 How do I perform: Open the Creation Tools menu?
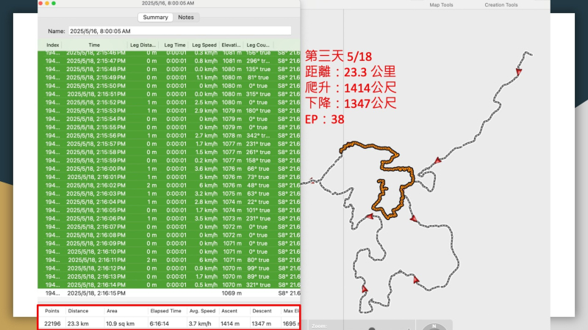(501, 4)
